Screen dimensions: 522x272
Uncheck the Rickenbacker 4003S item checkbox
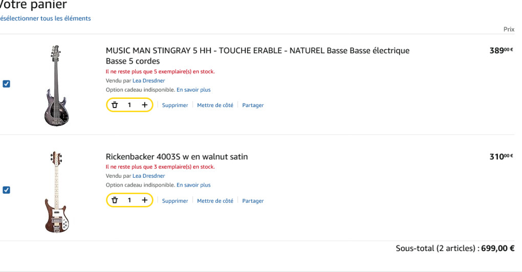point(6,190)
